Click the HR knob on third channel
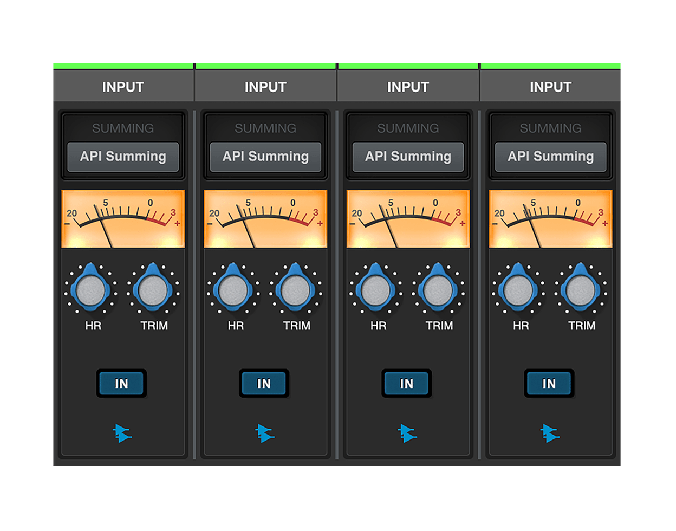The image size is (676, 531). (x=375, y=289)
